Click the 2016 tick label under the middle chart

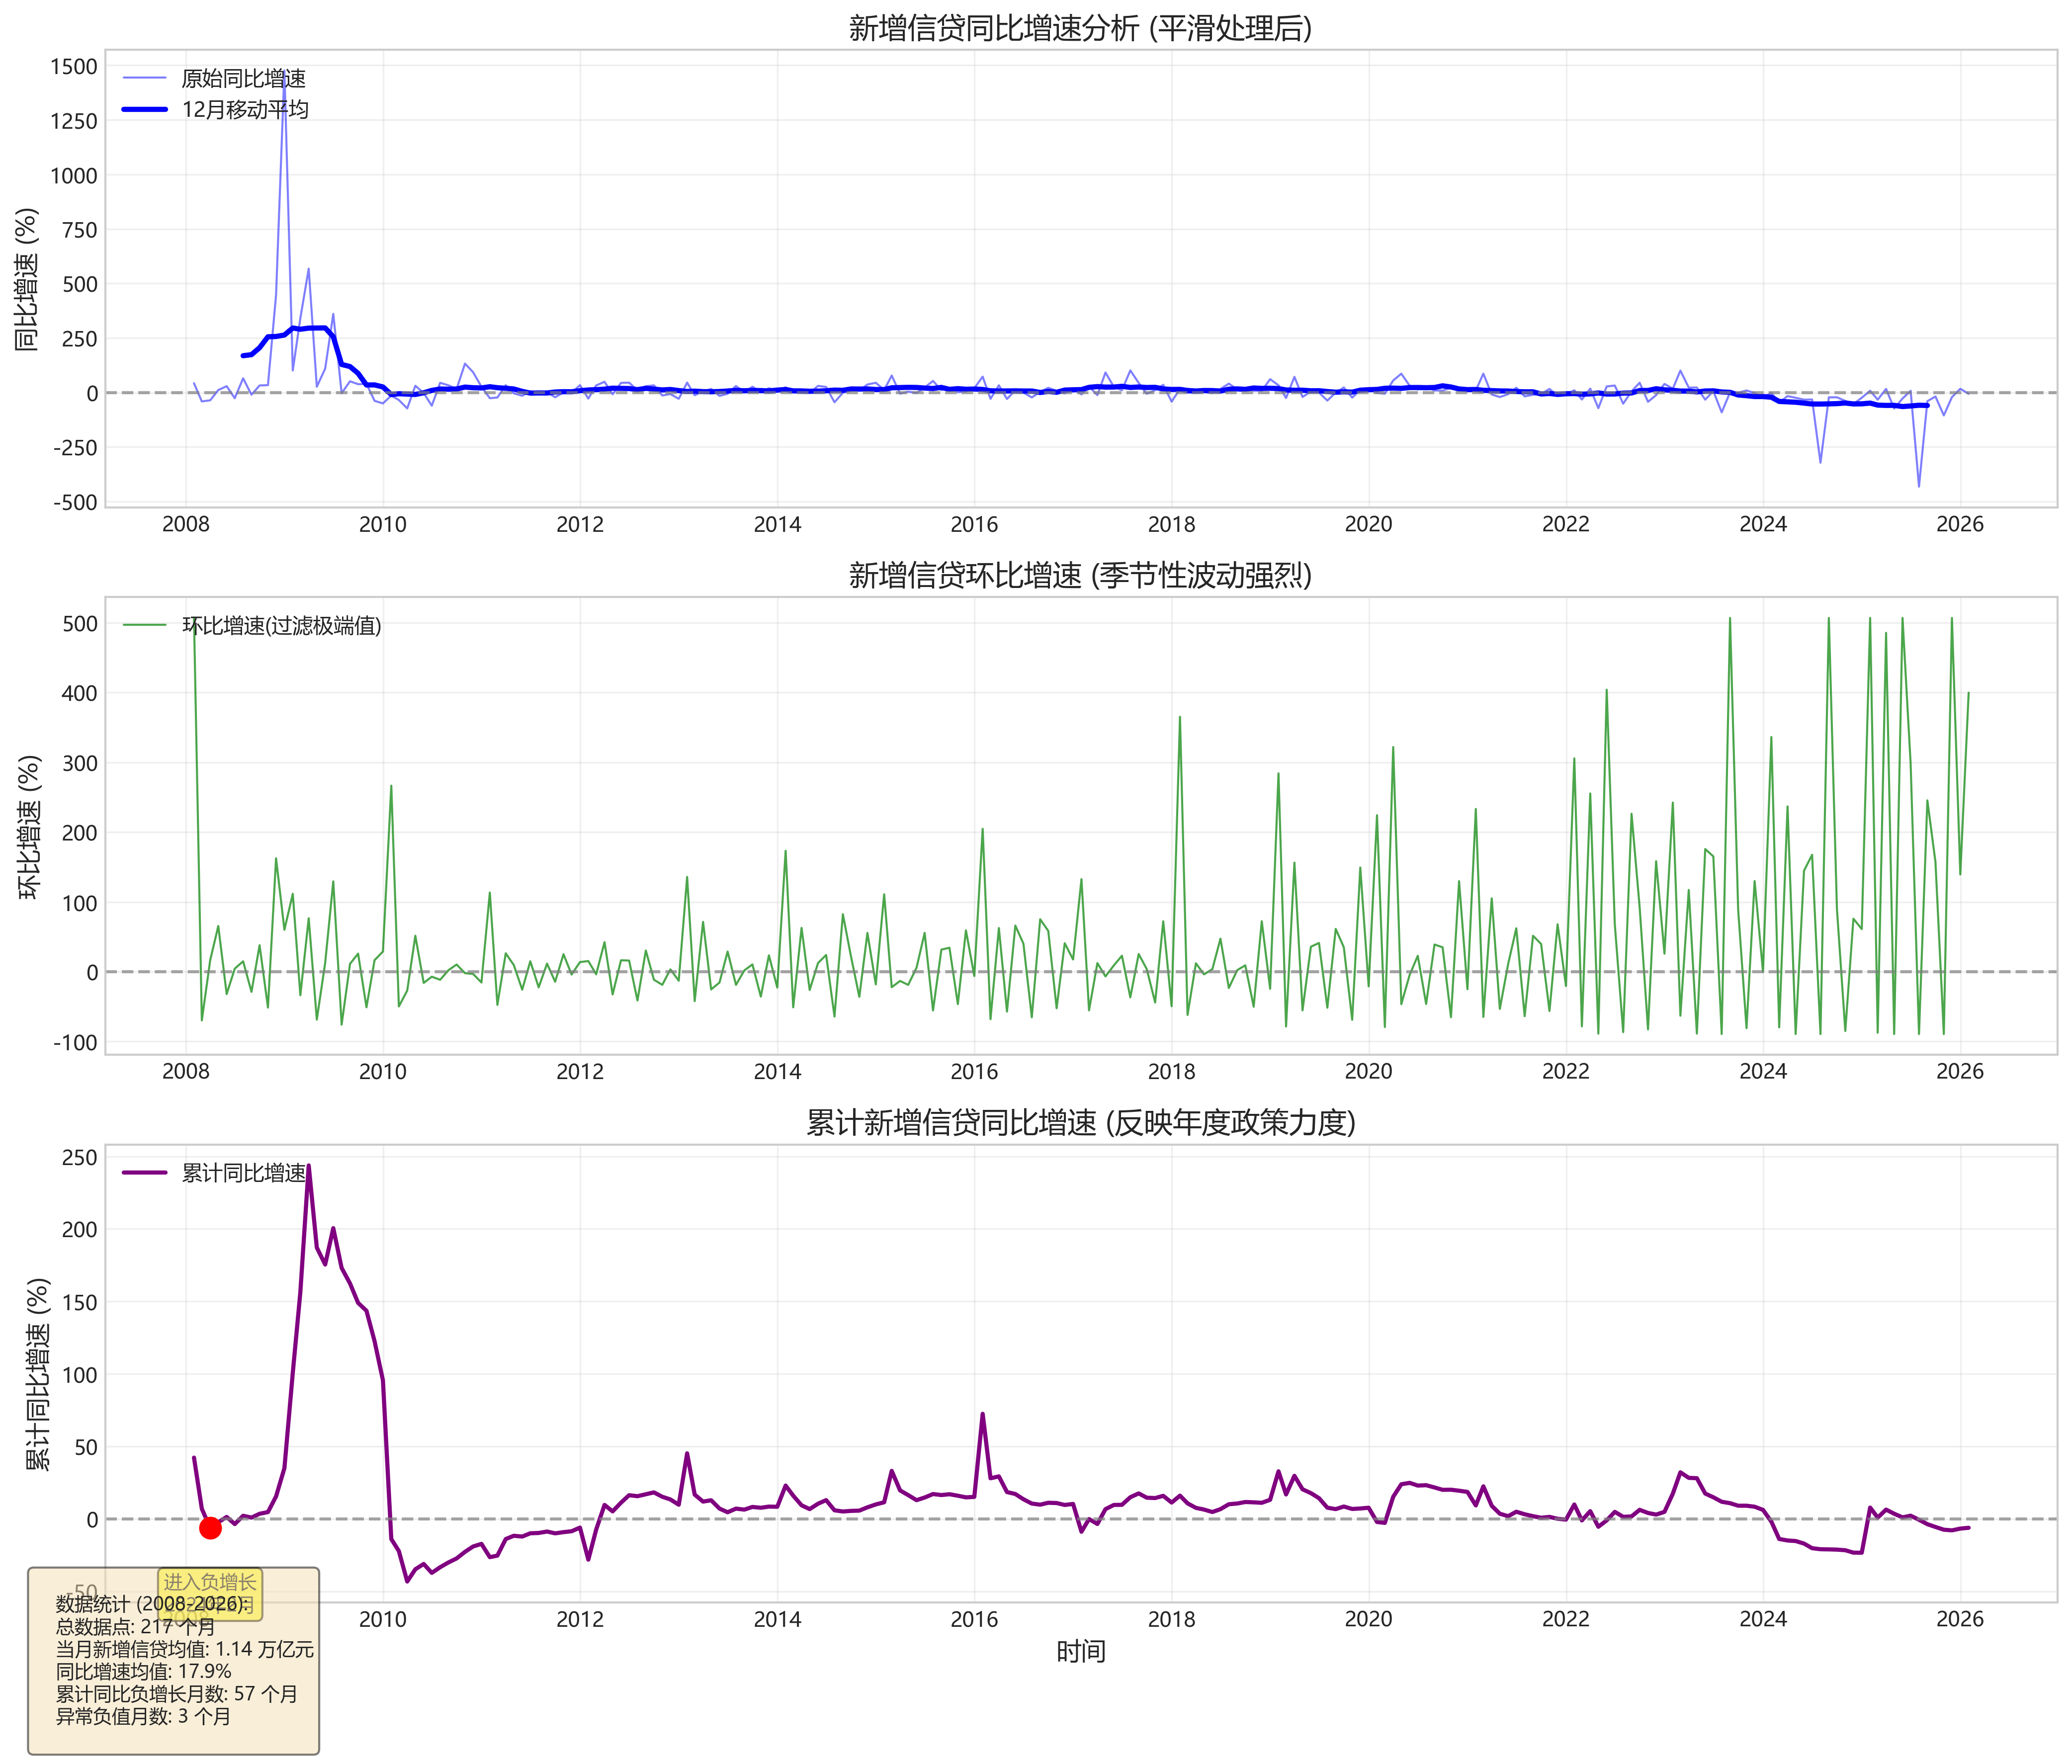tap(974, 1072)
